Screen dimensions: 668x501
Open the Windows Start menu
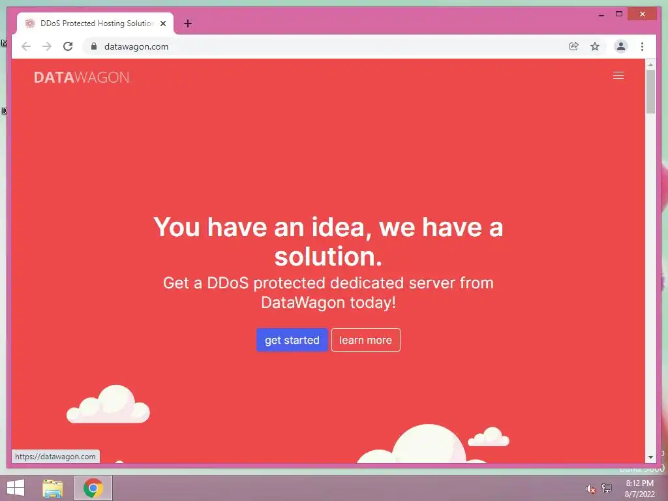[16, 488]
